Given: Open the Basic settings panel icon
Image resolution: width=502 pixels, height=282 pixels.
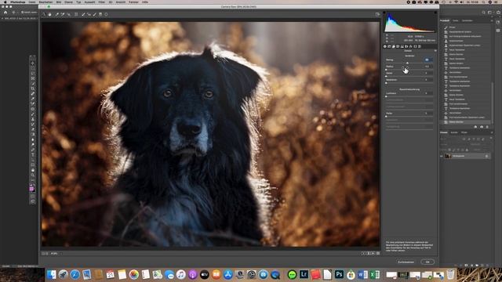Looking at the screenshot, I should 385,46.
